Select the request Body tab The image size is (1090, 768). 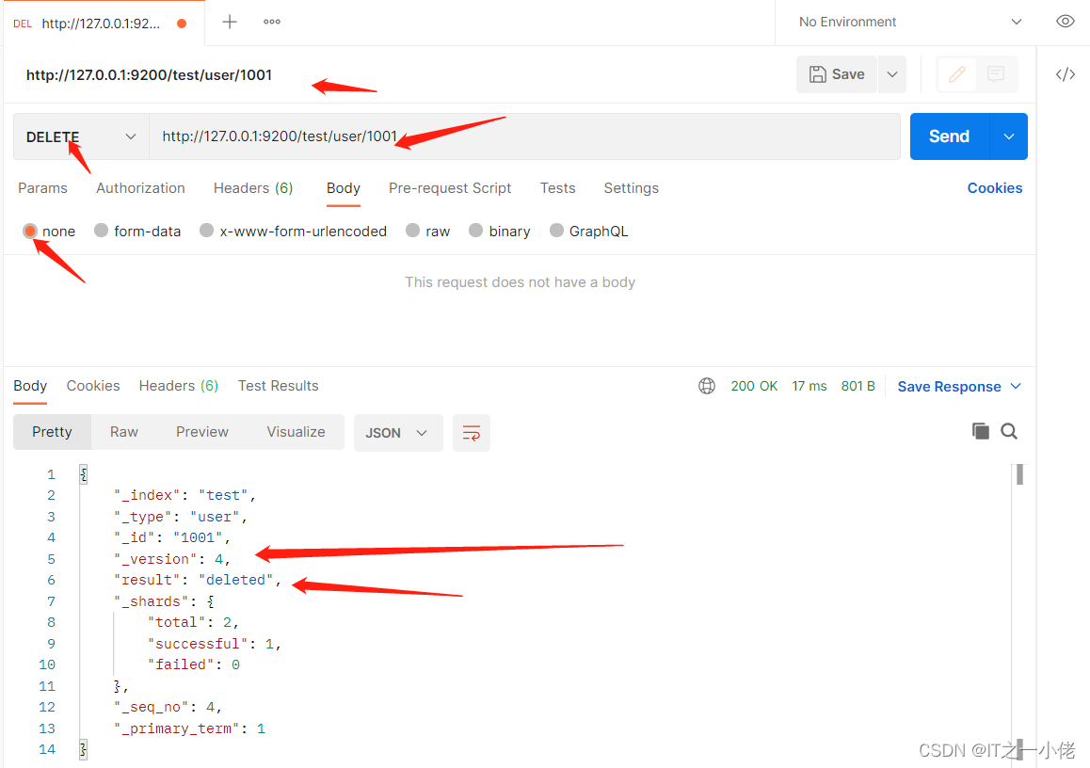pyautogui.click(x=344, y=188)
